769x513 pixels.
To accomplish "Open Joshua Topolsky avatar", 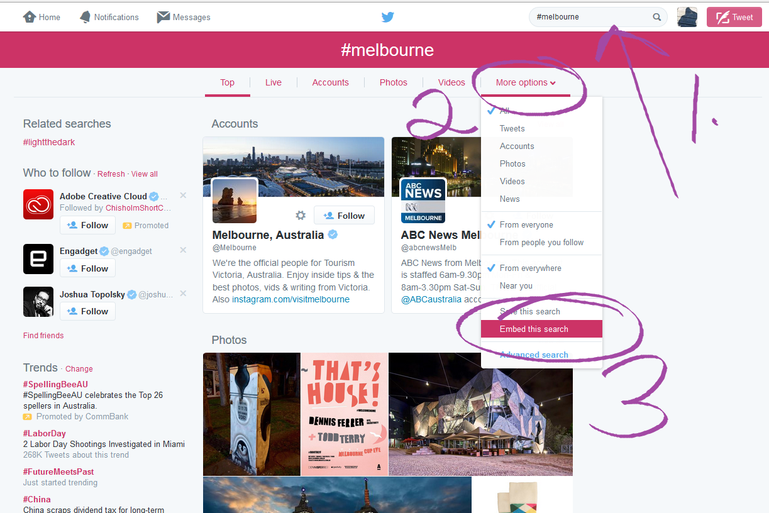I will (38, 302).
